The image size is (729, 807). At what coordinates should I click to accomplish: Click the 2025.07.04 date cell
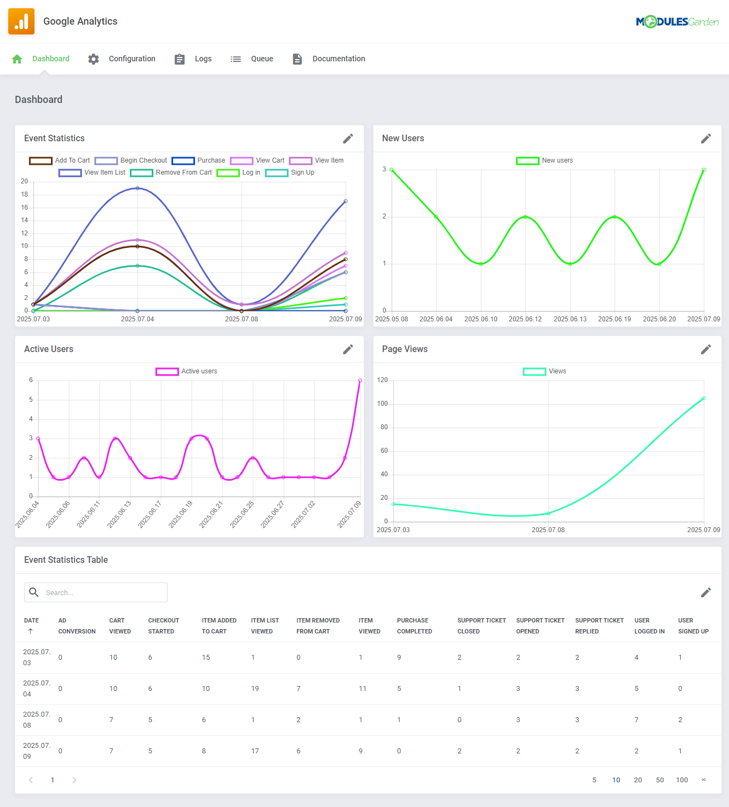pos(37,689)
